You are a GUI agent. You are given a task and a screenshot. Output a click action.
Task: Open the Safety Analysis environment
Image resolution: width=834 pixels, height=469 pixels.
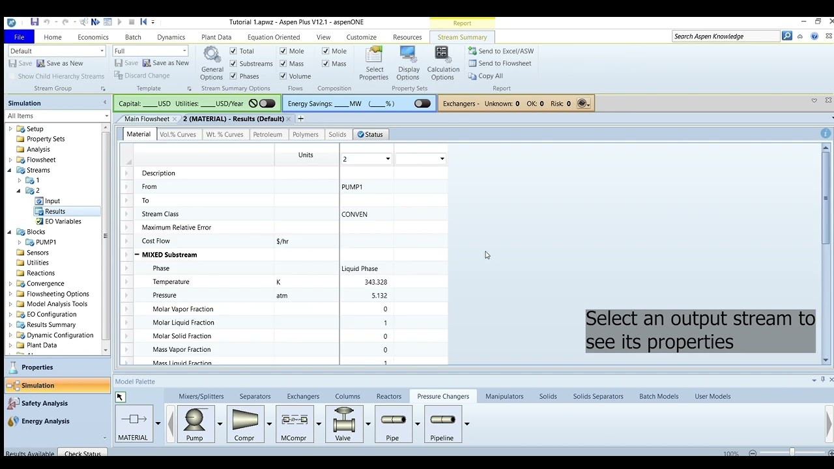pyautogui.click(x=44, y=403)
